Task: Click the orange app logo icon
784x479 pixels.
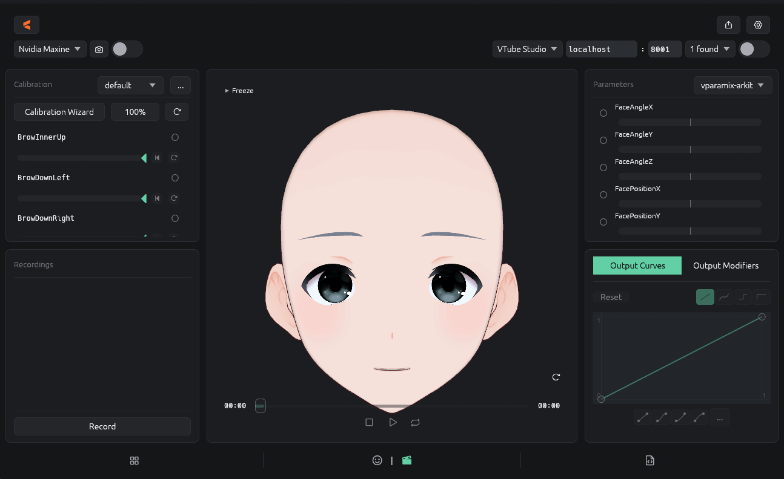Action: point(27,25)
